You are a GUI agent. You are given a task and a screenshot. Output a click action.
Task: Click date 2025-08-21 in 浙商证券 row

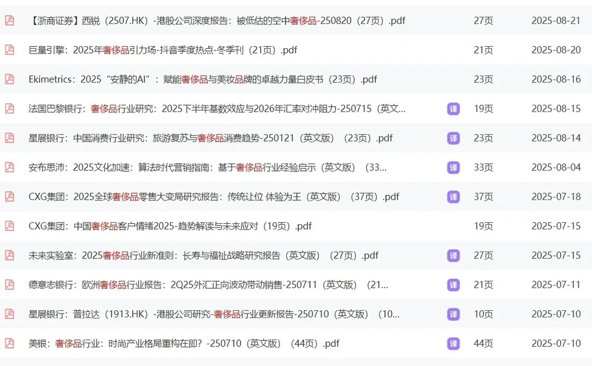point(556,20)
